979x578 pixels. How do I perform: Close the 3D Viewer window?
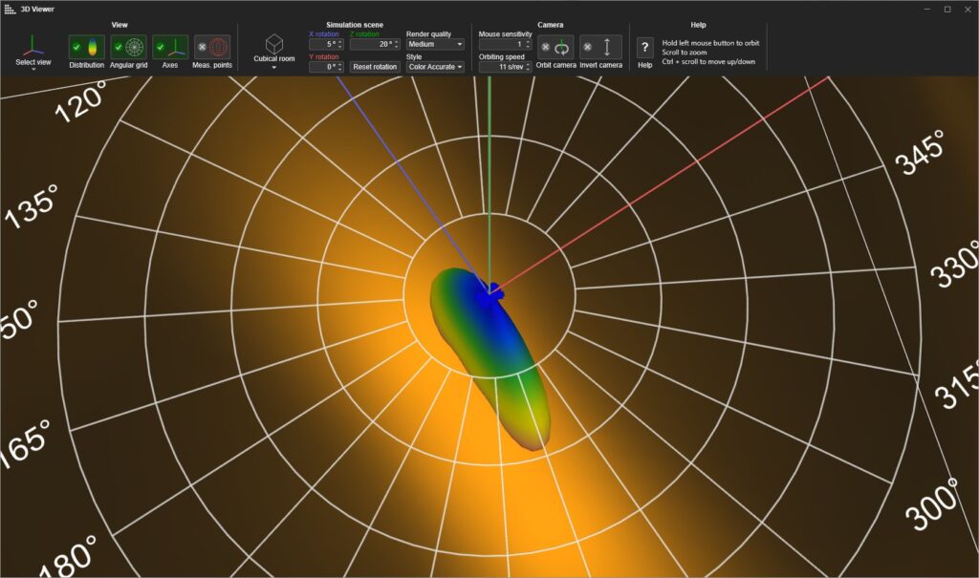968,9
